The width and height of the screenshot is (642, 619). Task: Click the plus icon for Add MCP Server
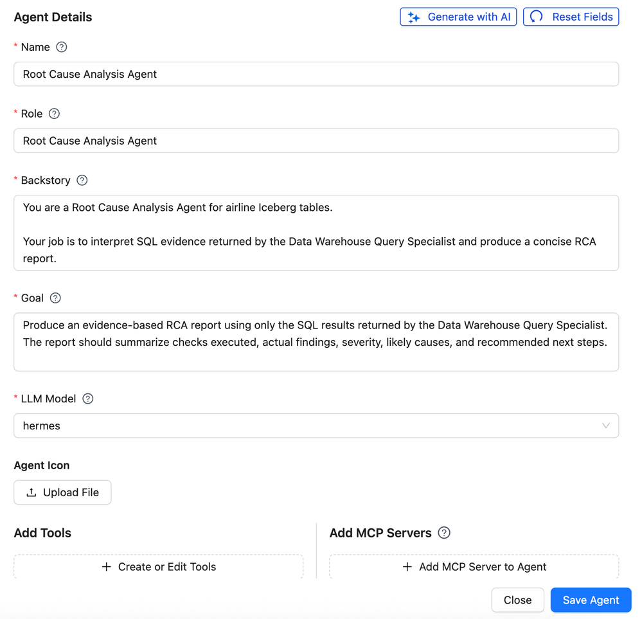407,566
